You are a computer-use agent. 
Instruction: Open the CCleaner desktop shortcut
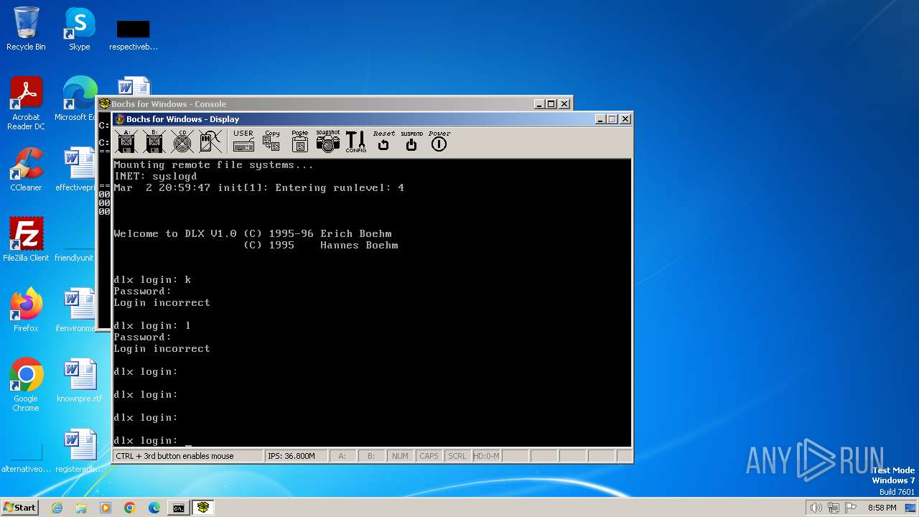point(26,169)
